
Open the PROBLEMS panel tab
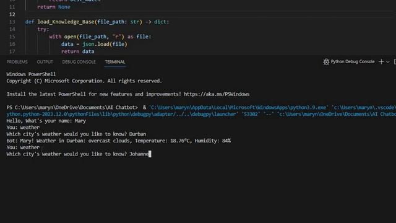tap(17, 62)
